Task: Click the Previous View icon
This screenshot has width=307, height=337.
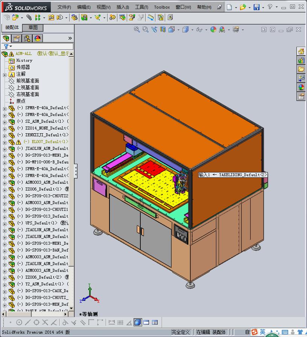Action: pyautogui.click(x=154, y=29)
